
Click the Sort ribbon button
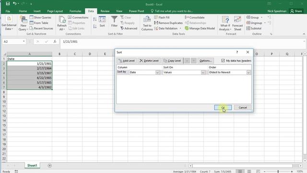102,22
